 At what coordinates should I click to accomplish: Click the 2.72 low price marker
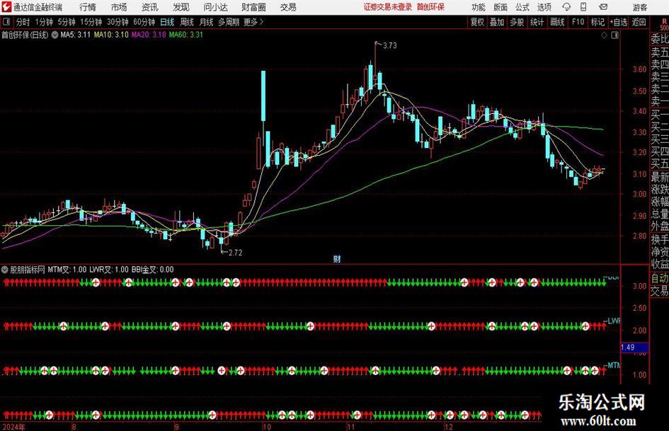(235, 253)
